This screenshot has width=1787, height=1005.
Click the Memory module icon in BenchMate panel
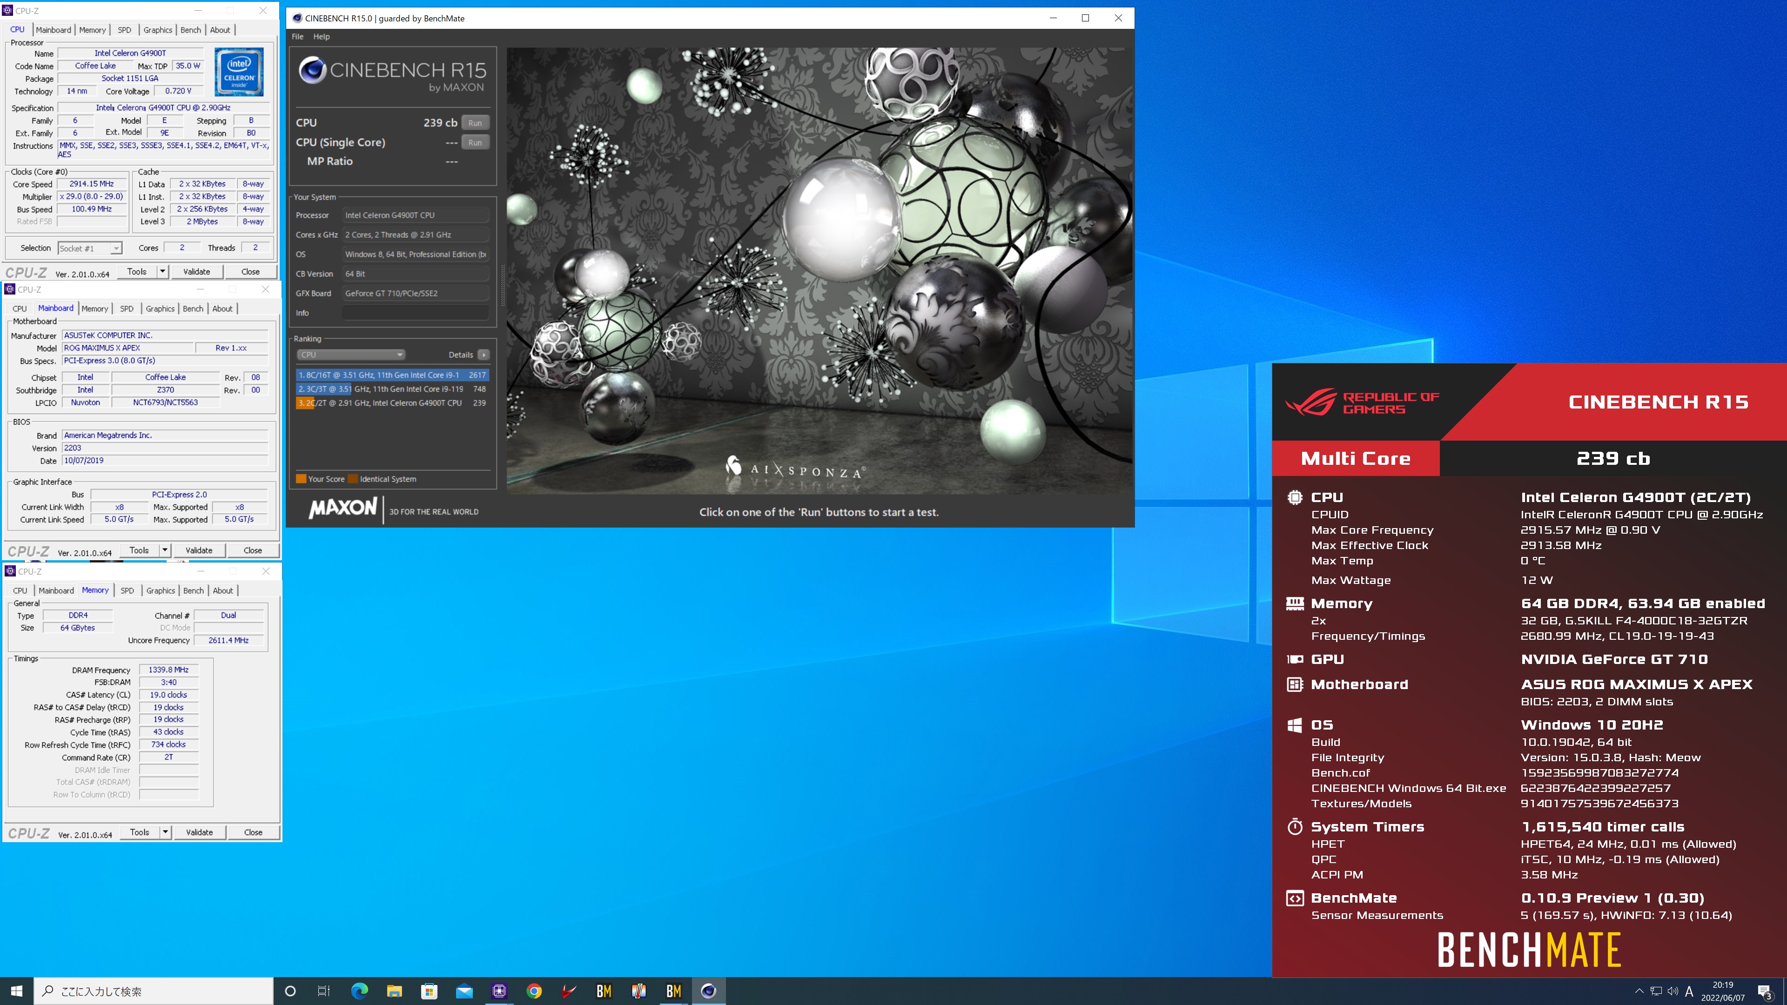(1295, 603)
